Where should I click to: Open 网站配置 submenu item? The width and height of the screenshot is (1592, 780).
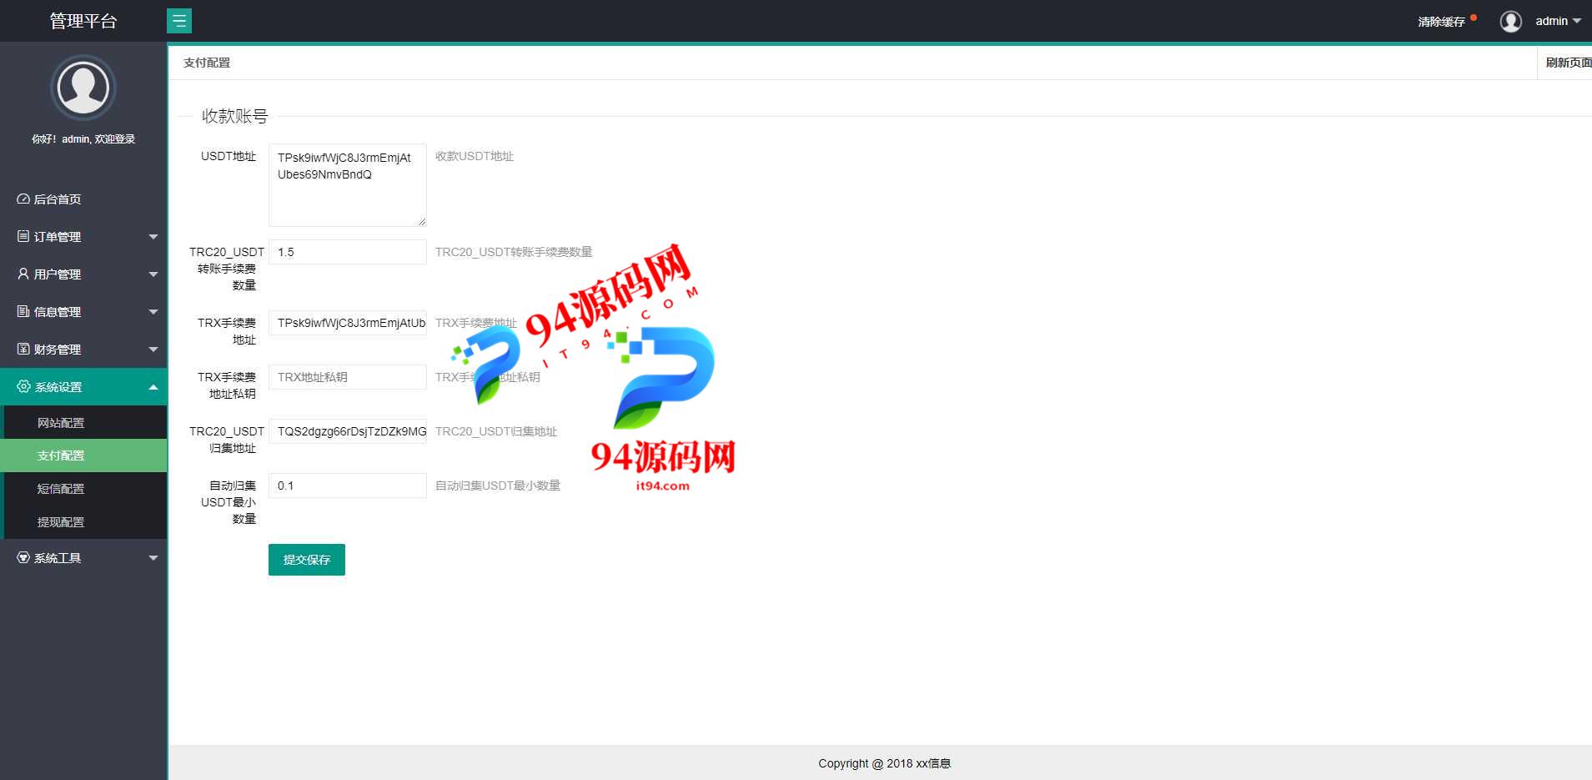tap(83, 423)
